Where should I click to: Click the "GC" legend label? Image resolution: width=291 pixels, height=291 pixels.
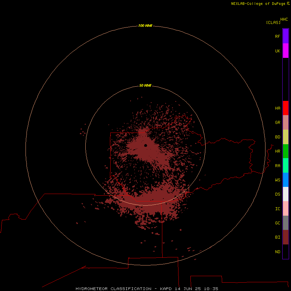pyautogui.click(x=277, y=223)
